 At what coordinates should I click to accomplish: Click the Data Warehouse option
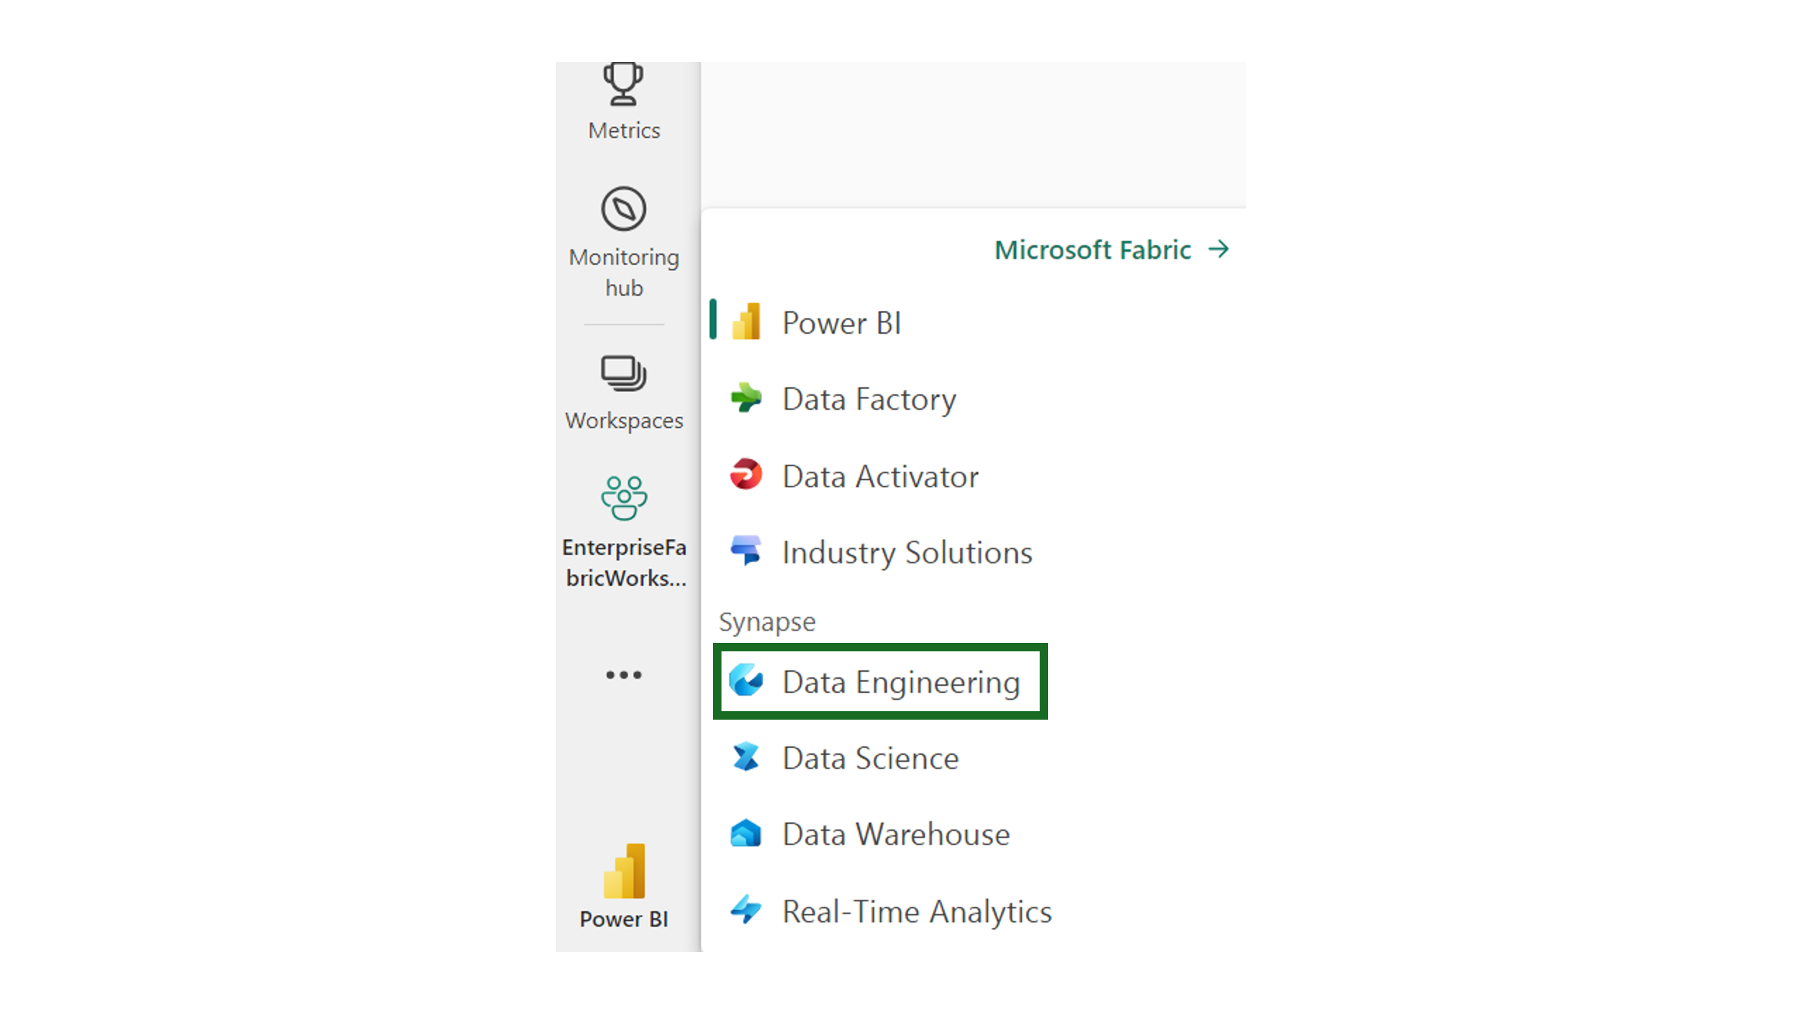(x=896, y=833)
